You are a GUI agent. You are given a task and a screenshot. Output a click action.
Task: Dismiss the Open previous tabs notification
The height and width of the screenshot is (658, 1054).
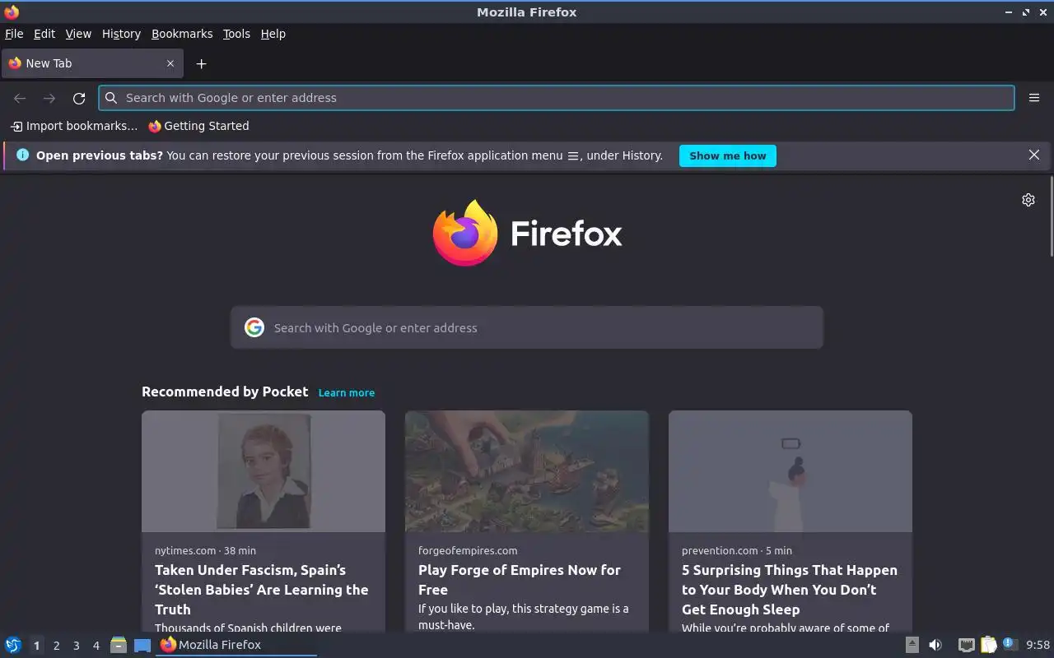[1034, 155]
